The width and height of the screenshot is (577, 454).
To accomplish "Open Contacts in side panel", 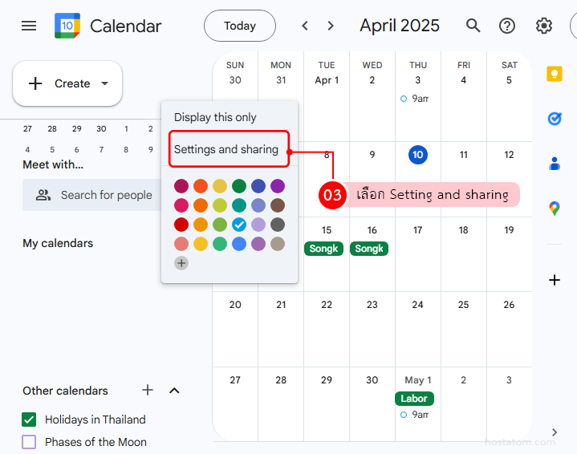I will pos(554,164).
